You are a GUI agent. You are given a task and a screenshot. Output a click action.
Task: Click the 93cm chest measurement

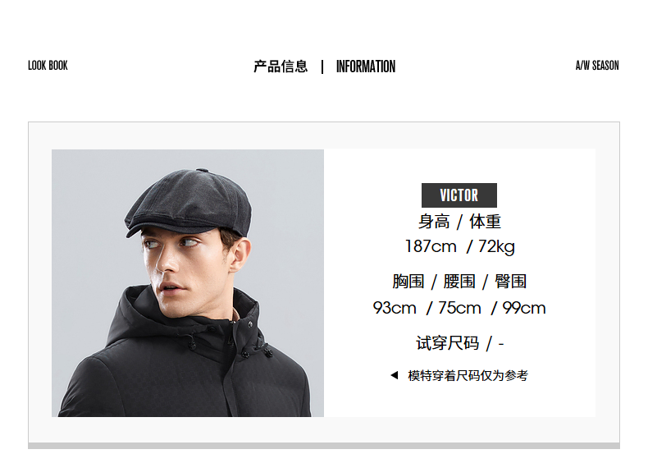(x=395, y=308)
